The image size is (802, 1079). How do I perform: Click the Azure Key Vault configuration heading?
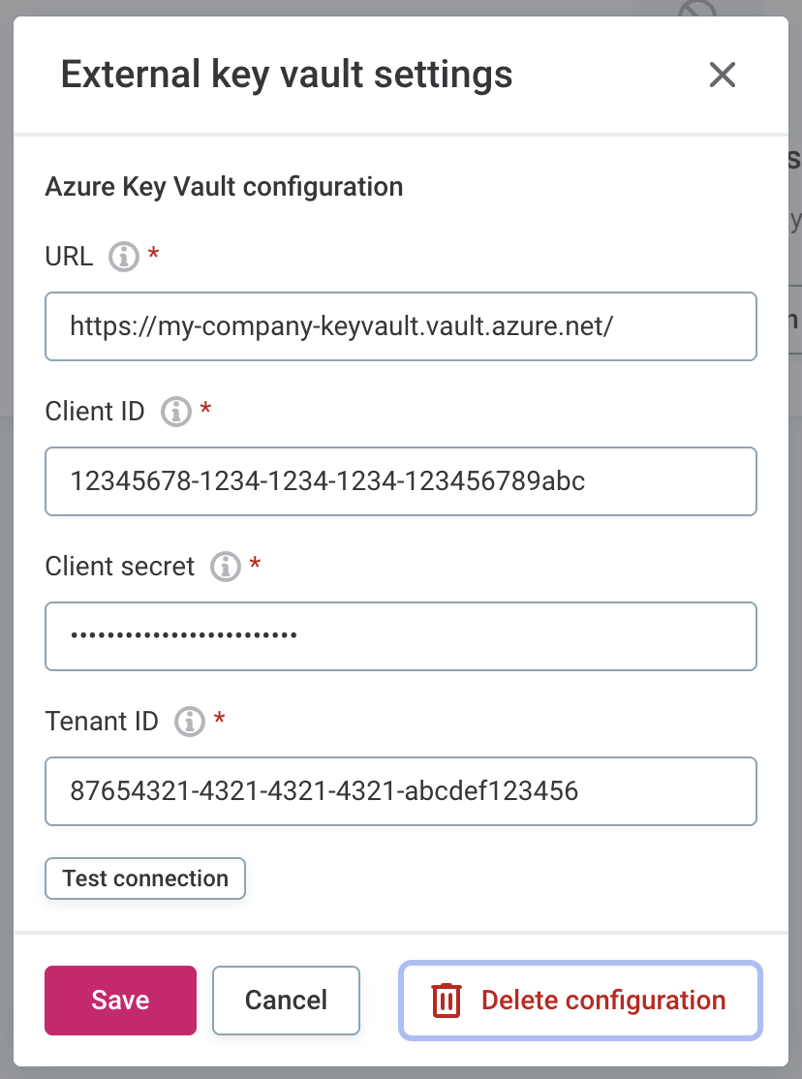[224, 186]
